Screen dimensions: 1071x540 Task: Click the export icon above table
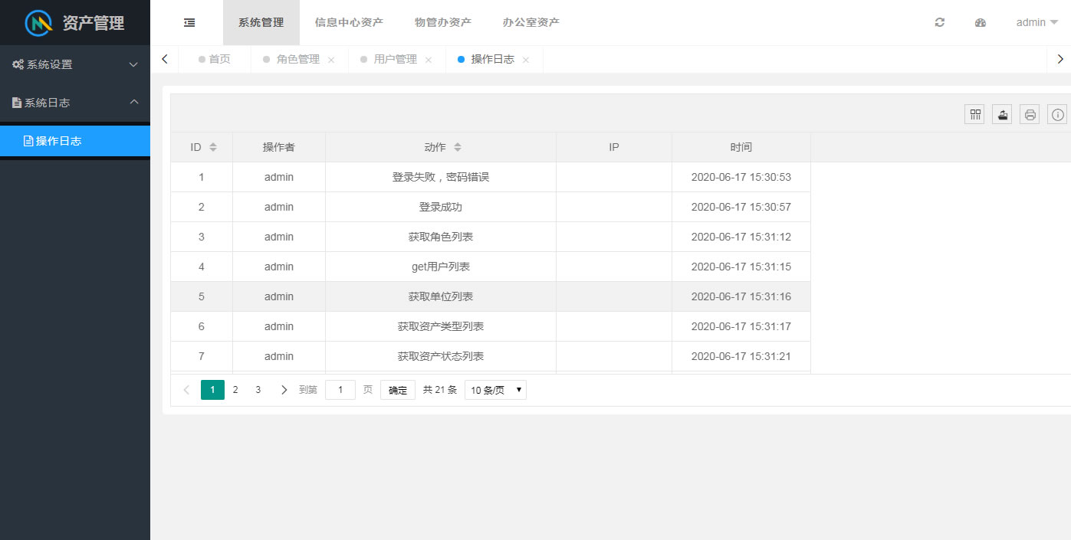(1002, 115)
